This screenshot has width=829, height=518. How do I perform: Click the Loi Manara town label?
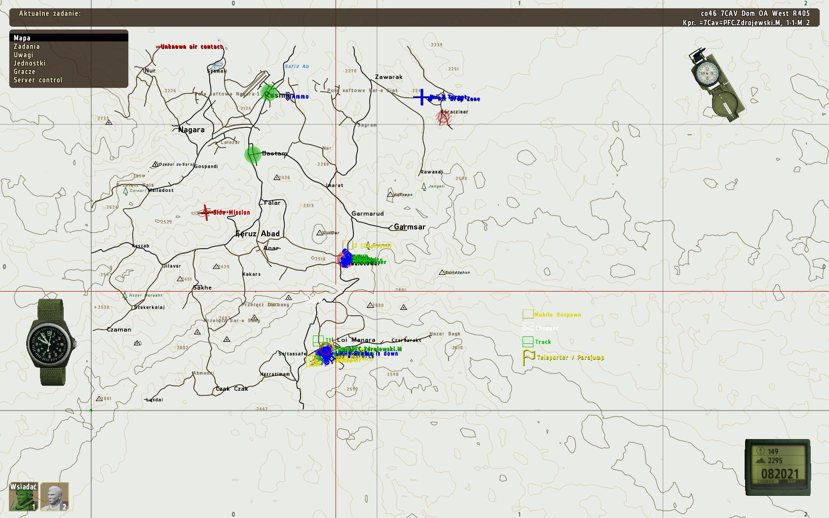tap(356, 340)
